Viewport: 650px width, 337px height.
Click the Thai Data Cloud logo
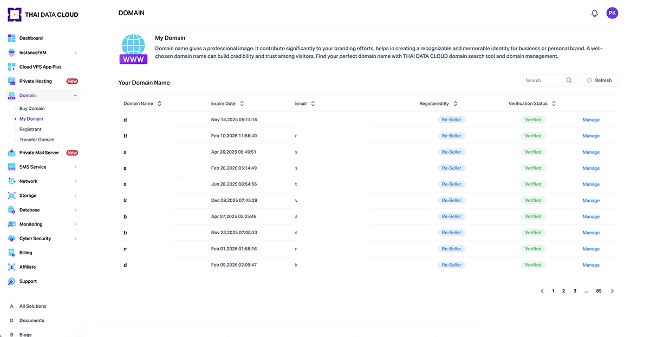(x=43, y=15)
